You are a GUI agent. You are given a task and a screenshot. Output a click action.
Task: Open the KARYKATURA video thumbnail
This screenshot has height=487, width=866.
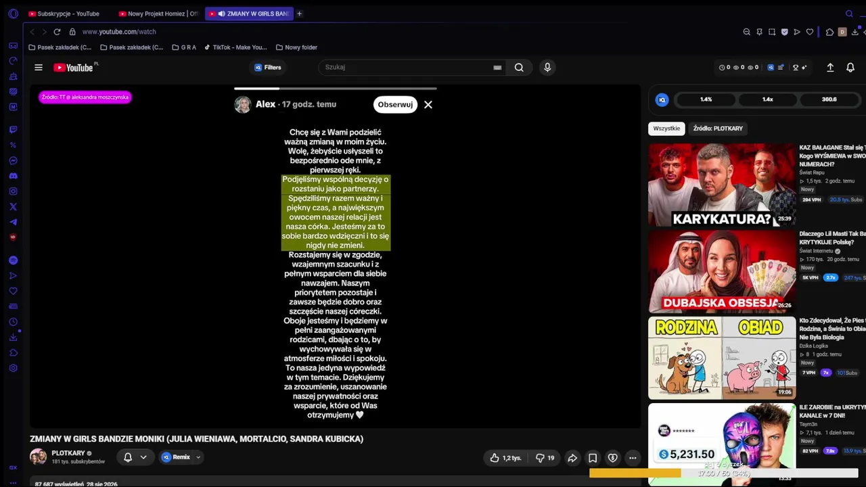click(722, 185)
